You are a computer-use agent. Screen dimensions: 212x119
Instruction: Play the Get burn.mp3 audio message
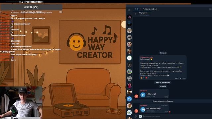(x=143, y=95)
